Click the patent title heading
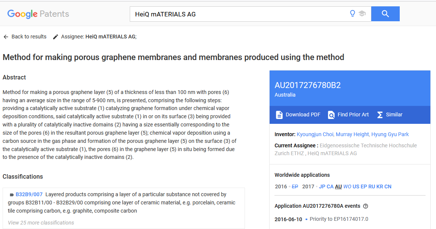The width and height of the screenshot is (436, 229). (x=174, y=57)
